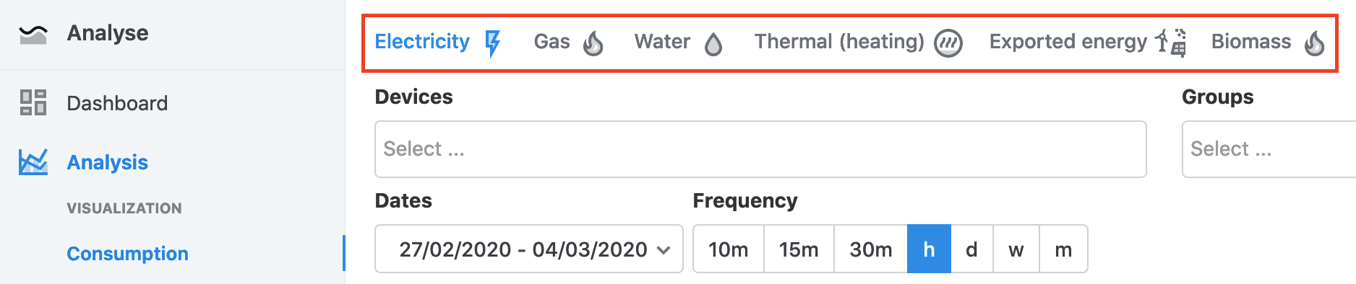Set frequency to 10m
Screen dimensions: 1356x284
pyautogui.click(x=729, y=249)
